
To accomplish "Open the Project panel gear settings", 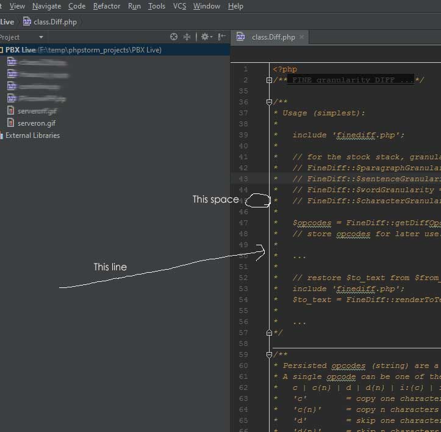I will pos(204,37).
